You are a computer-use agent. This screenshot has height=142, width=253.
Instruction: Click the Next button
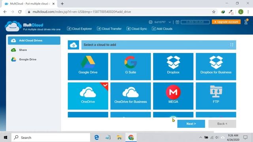click(191, 123)
